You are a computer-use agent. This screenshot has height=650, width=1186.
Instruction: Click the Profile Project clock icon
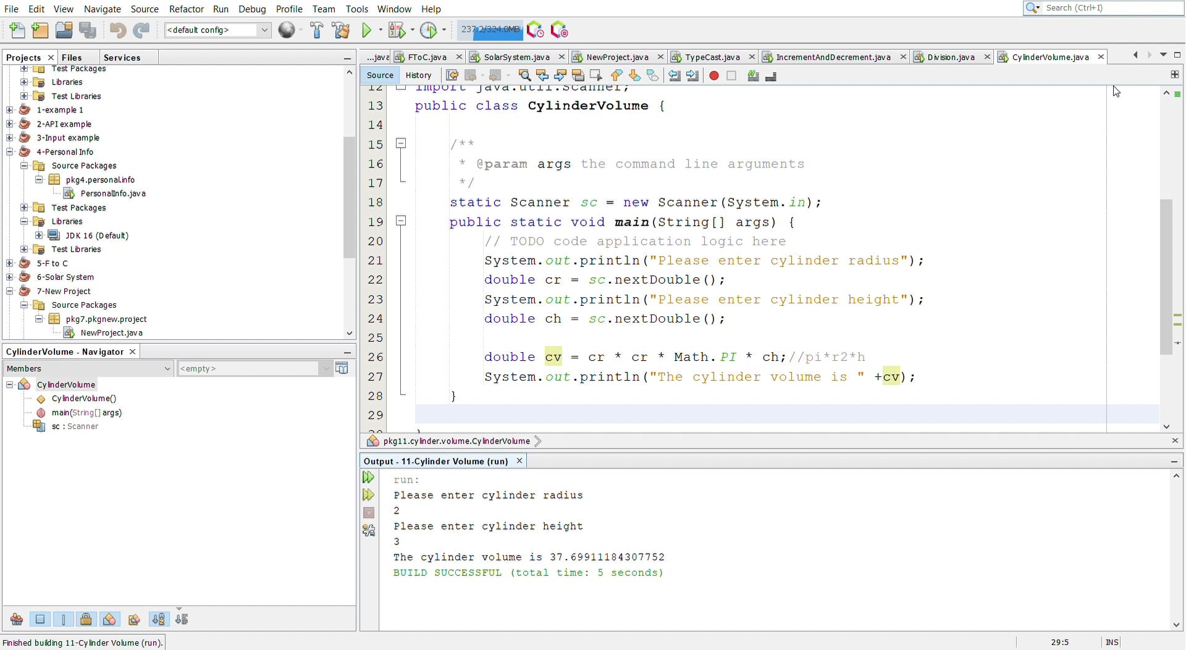[428, 30]
